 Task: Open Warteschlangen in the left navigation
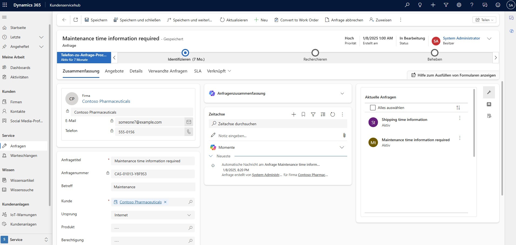(x=24, y=155)
